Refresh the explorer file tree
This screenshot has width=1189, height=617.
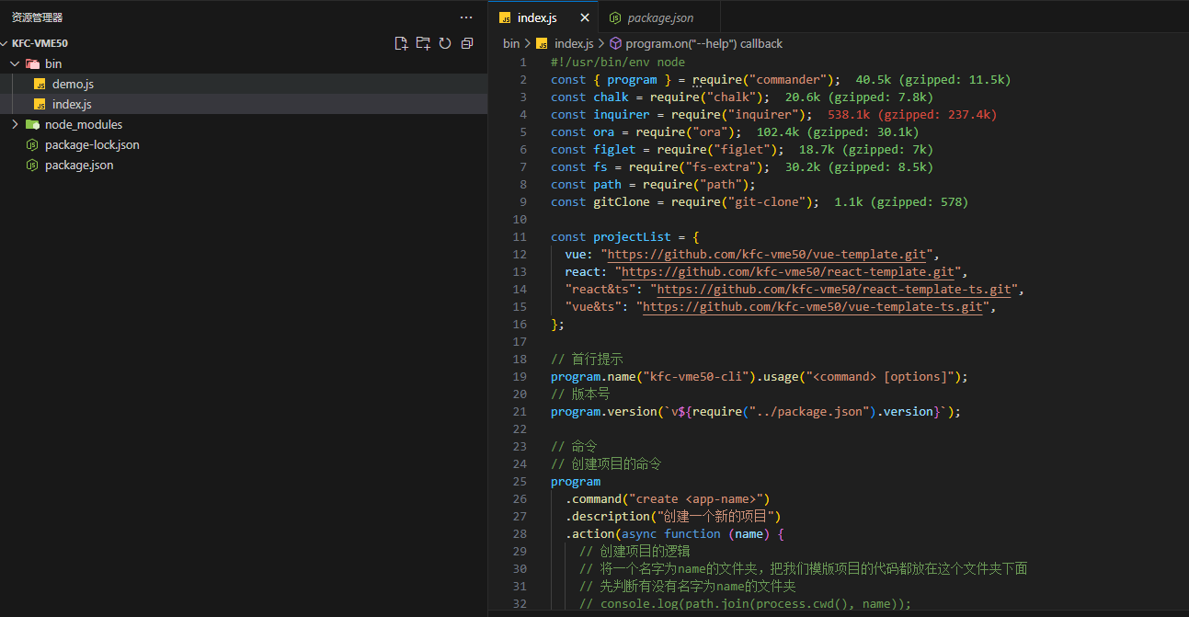(x=445, y=43)
